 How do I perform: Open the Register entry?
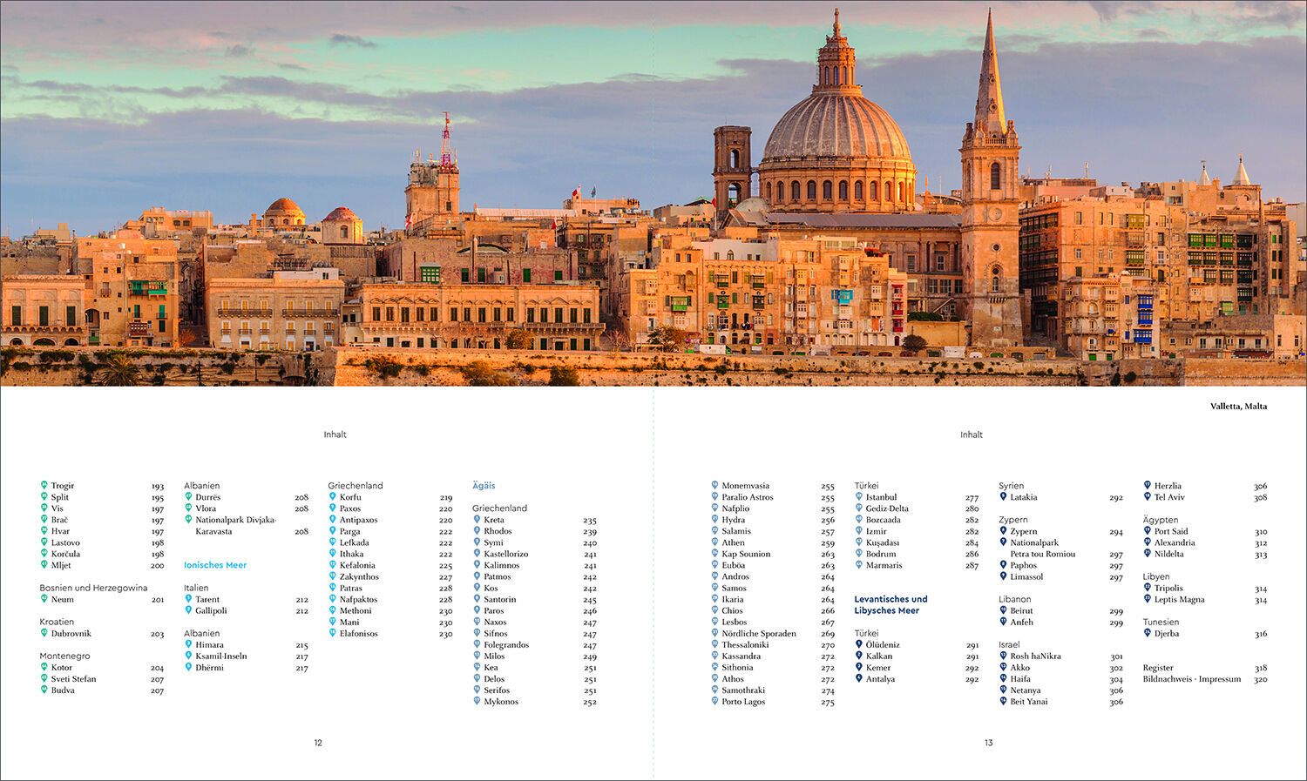pos(1158,668)
